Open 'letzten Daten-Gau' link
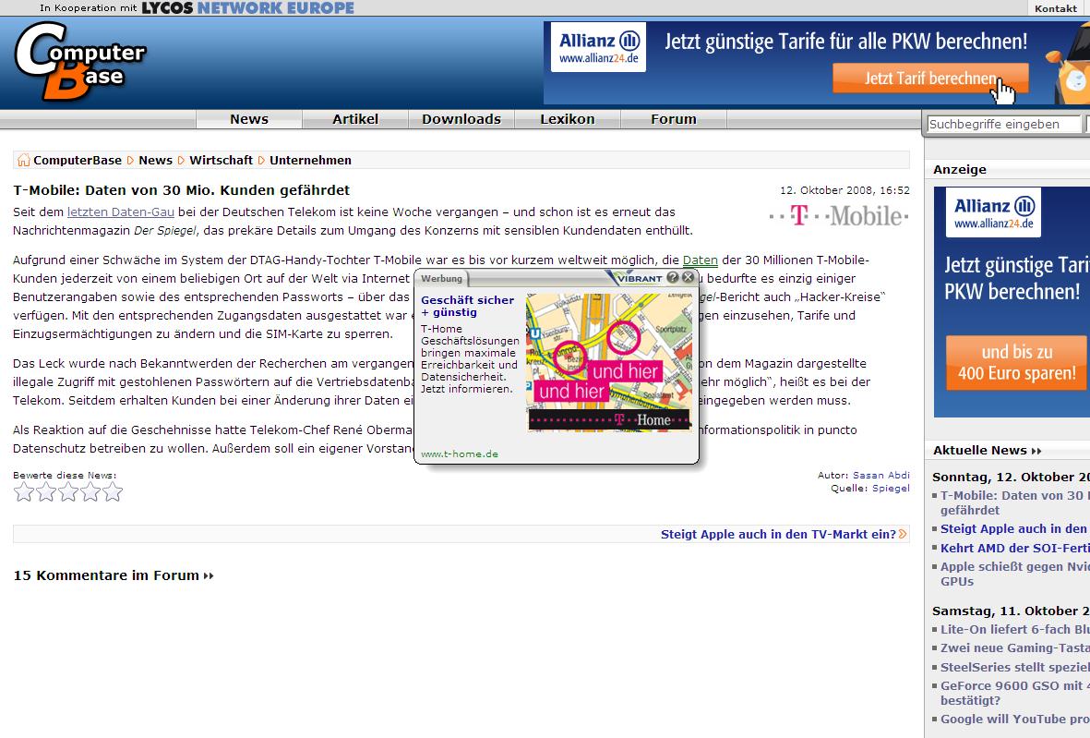The width and height of the screenshot is (1090, 738). (x=120, y=212)
